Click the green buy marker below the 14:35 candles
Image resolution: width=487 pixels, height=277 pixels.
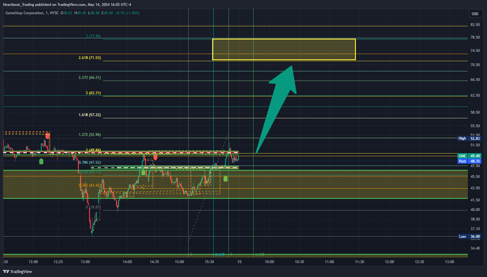143,172
